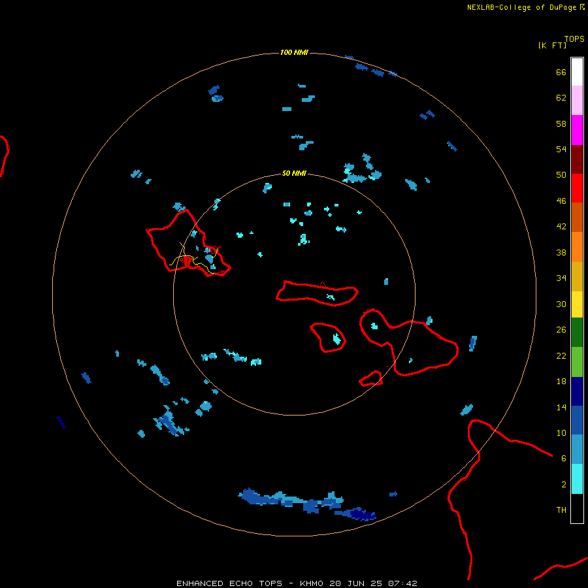Click the "14" legend value
Viewport: 588px width, 588px height.
(561, 407)
